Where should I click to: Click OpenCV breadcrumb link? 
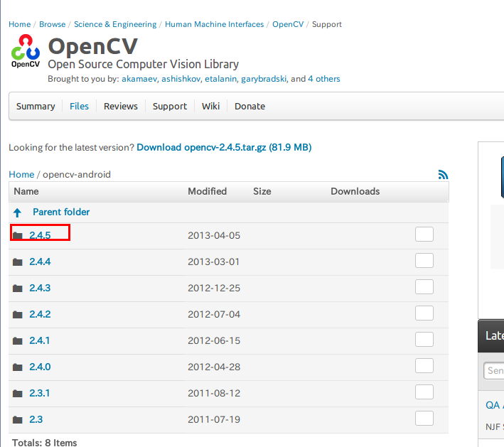[288, 24]
